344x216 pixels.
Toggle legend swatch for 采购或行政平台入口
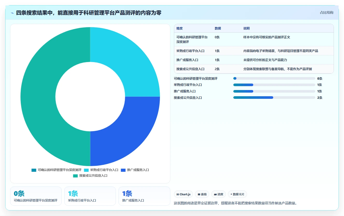click(x=86, y=170)
